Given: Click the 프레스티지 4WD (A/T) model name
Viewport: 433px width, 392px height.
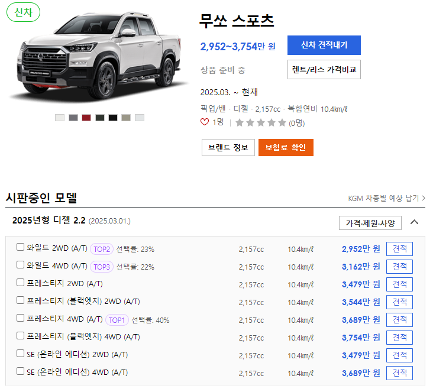Looking at the screenshot, I should 64,319.
